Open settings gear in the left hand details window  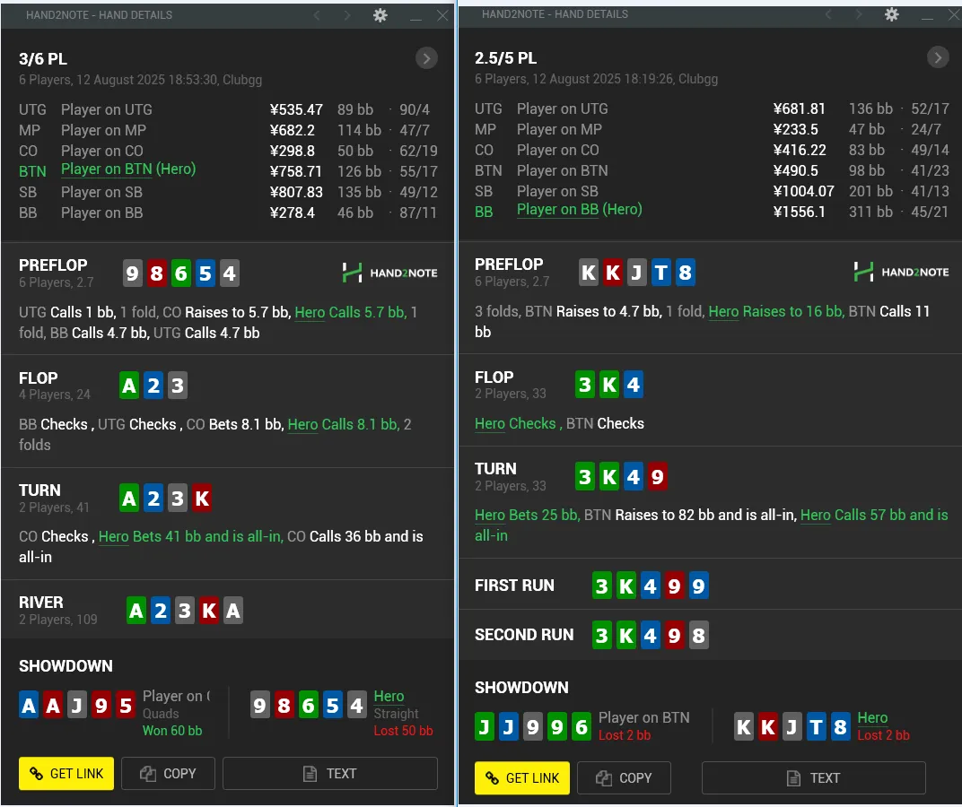click(x=380, y=15)
